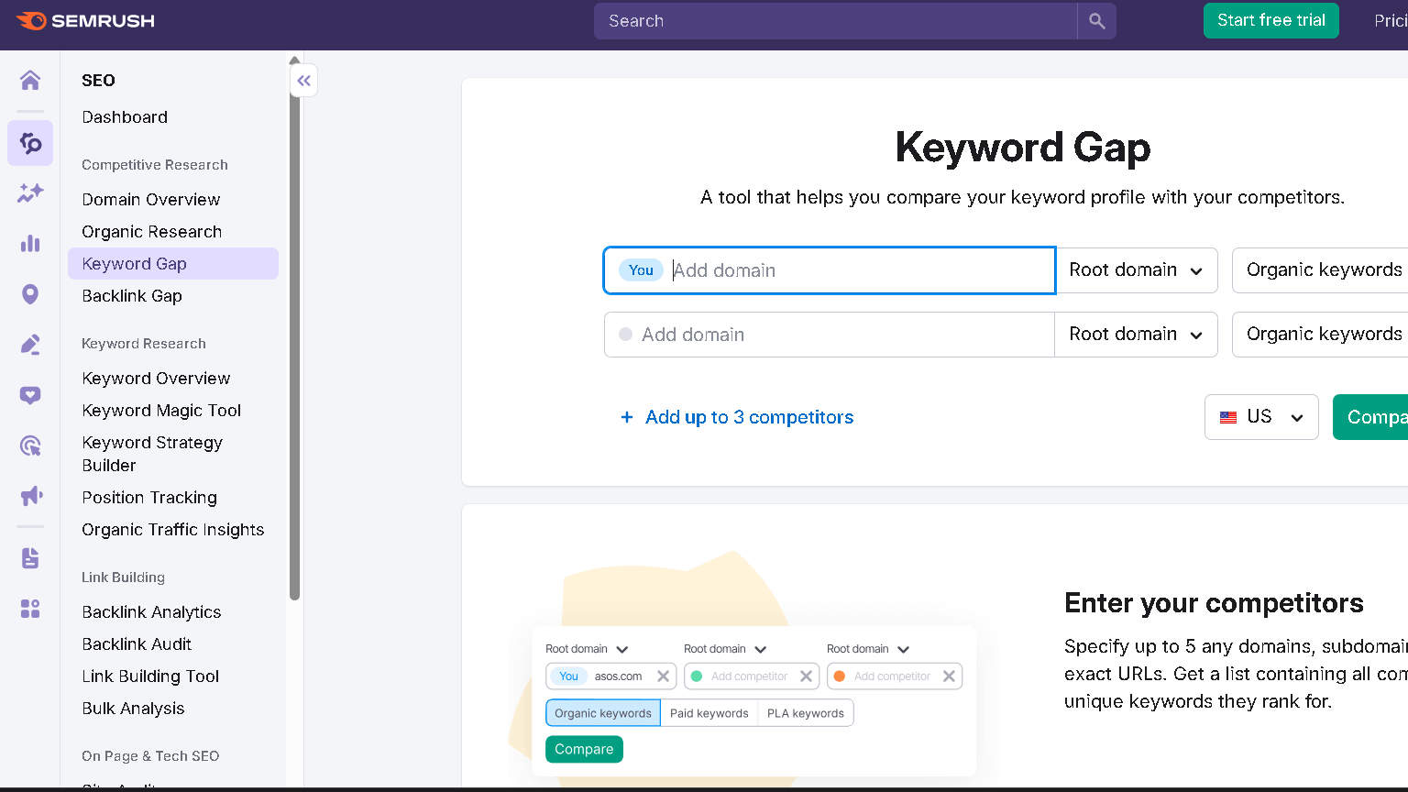Open Keyword Magic Tool from sidebar
The height and width of the screenshot is (792, 1408).
(x=160, y=410)
